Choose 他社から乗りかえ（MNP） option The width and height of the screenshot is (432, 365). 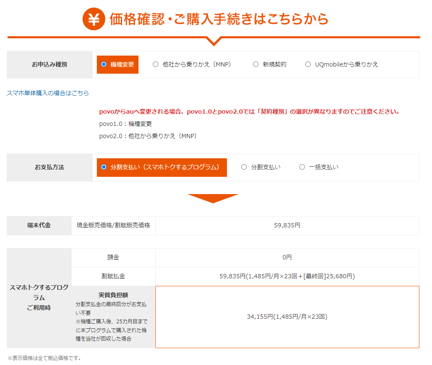coord(156,64)
